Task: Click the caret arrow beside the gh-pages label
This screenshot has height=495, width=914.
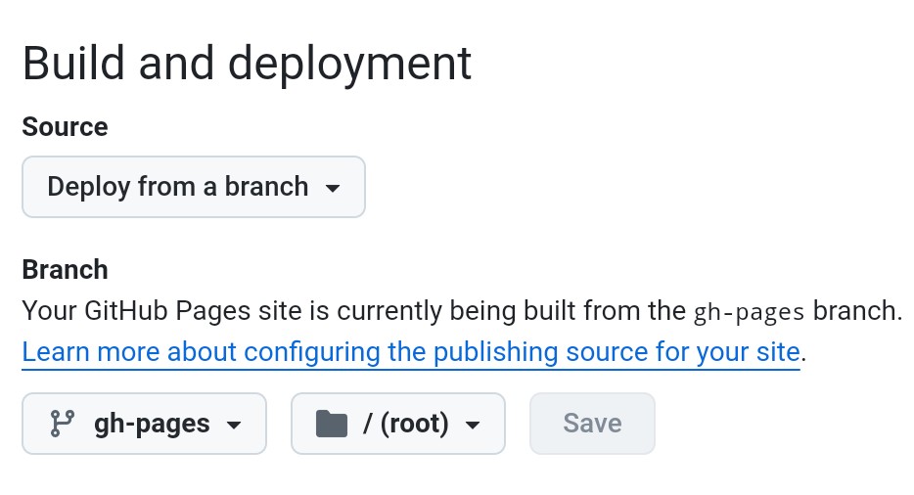Action: point(234,425)
